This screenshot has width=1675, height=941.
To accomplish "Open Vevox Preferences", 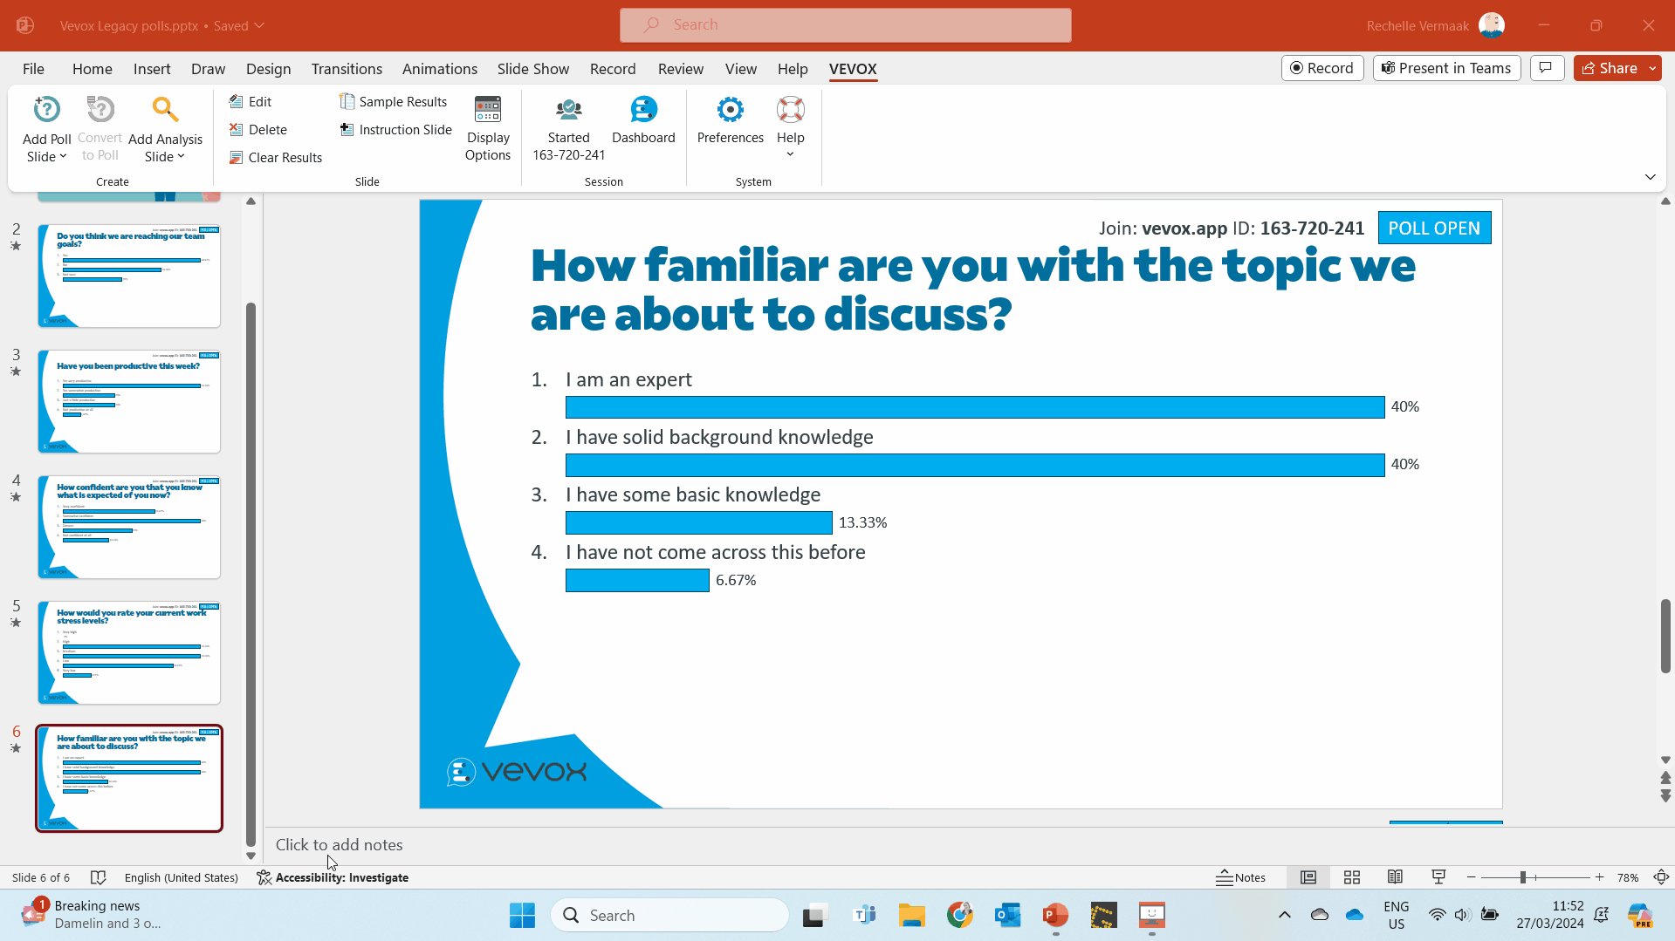I will pos(730,122).
